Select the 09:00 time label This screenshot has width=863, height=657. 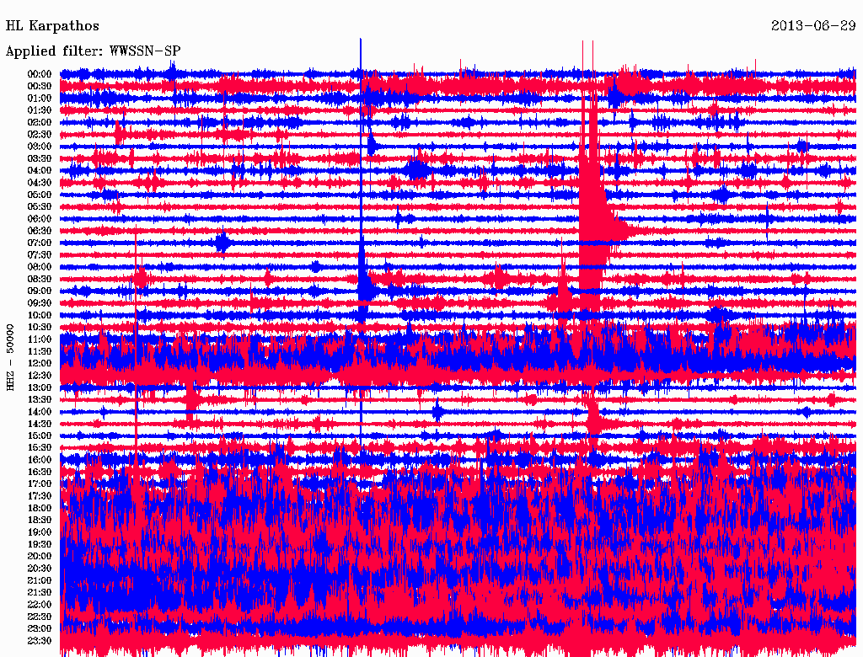[x=40, y=291]
